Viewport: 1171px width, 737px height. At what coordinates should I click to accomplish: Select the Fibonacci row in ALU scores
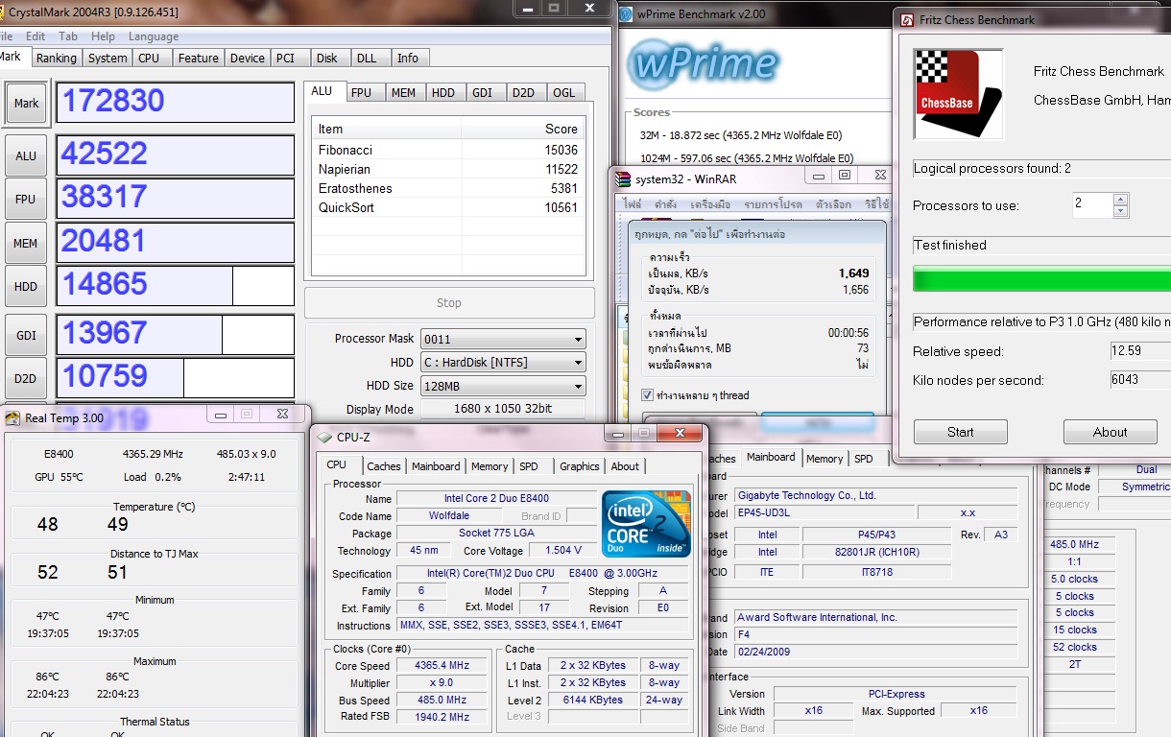click(x=448, y=150)
